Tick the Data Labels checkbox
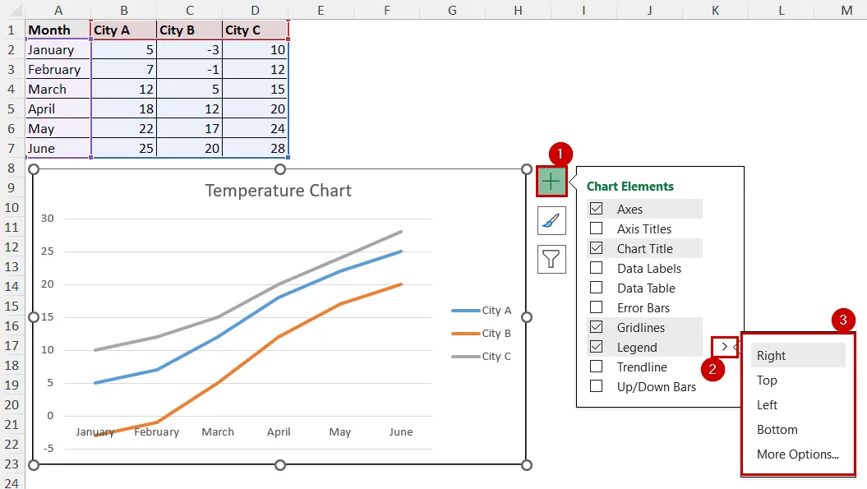The image size is (867, 489). pos(596,268)
